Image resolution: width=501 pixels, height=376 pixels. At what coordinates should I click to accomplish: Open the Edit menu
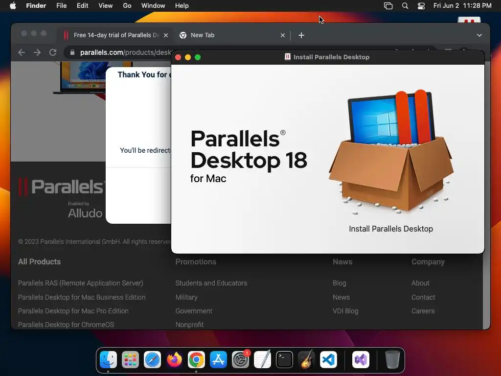point(82,6)
